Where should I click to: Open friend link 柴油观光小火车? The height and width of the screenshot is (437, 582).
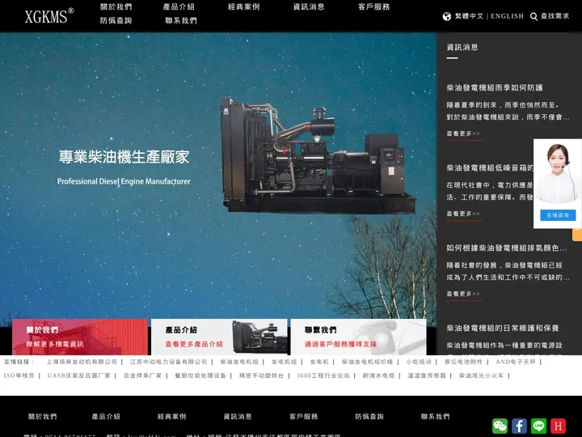(x=482, y=375)
